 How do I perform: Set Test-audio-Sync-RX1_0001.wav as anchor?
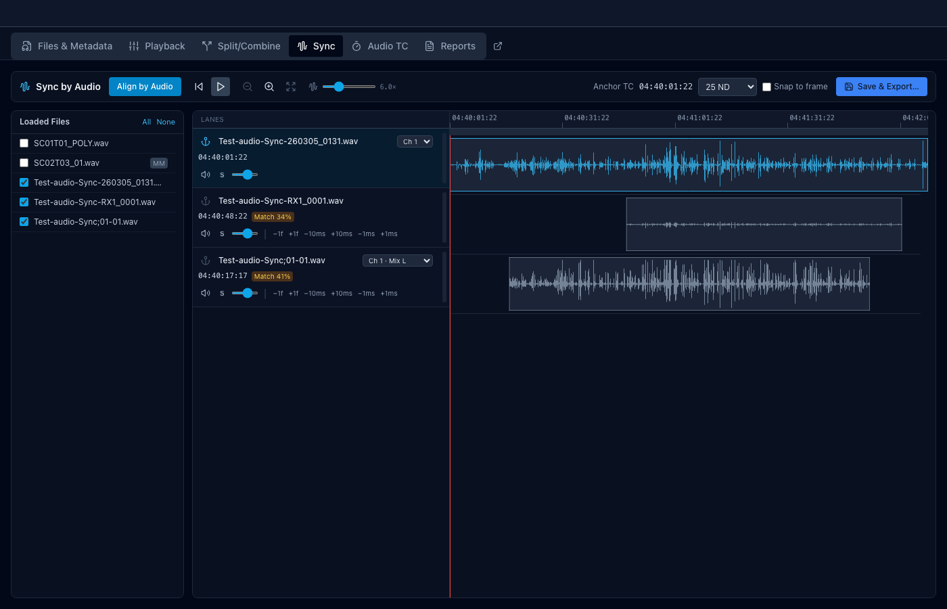(206, 201)
